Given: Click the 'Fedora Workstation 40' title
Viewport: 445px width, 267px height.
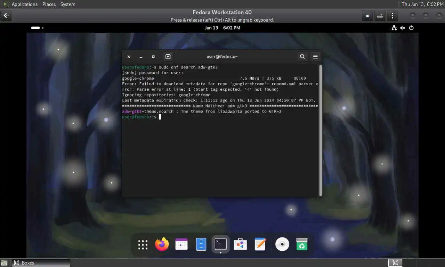Looking at the screenshot, I should tap(222, 13).
